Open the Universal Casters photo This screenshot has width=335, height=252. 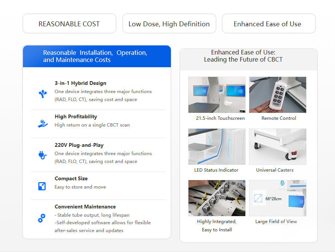tap(278, 146)
